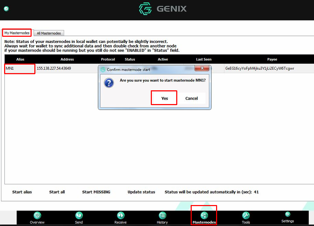Viewport: 314px width, 226px height.
Task: Switch to the All Masternodes tab
Action: coord(49,33)
